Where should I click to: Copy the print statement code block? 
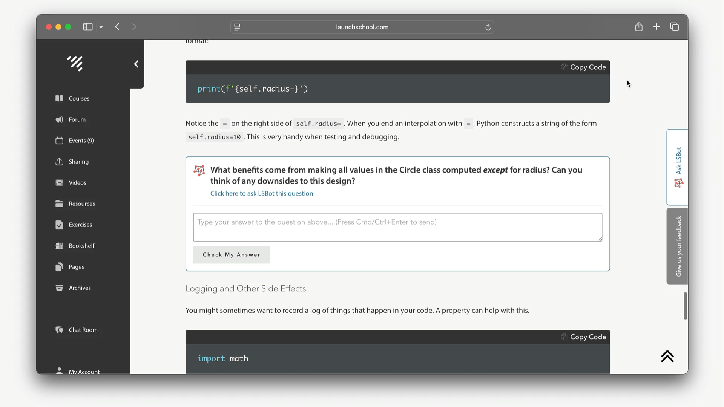pyautogui.click(x=583, y=67)
